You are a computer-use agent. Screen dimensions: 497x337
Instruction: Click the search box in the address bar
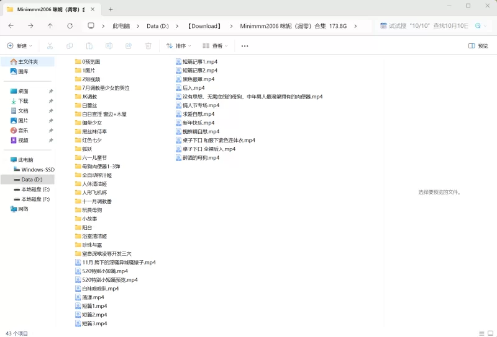click(422, 26)
